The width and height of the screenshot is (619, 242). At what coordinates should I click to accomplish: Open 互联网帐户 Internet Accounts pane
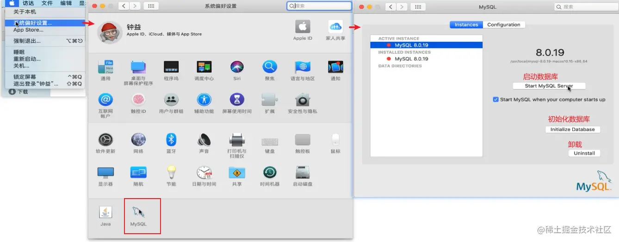(x=105, y=100)
